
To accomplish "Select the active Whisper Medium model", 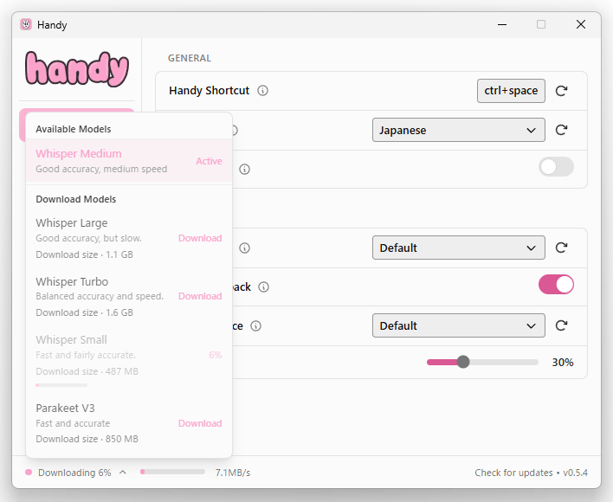I will pos(128,161).
